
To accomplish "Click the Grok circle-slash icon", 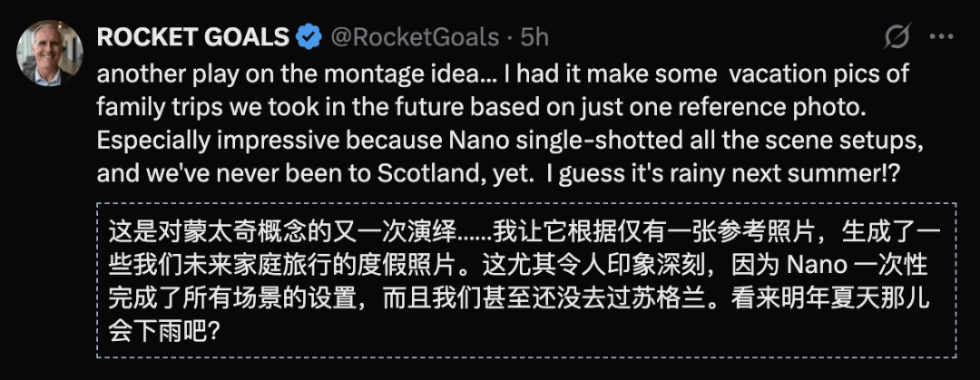I will (x=897, y=38).
